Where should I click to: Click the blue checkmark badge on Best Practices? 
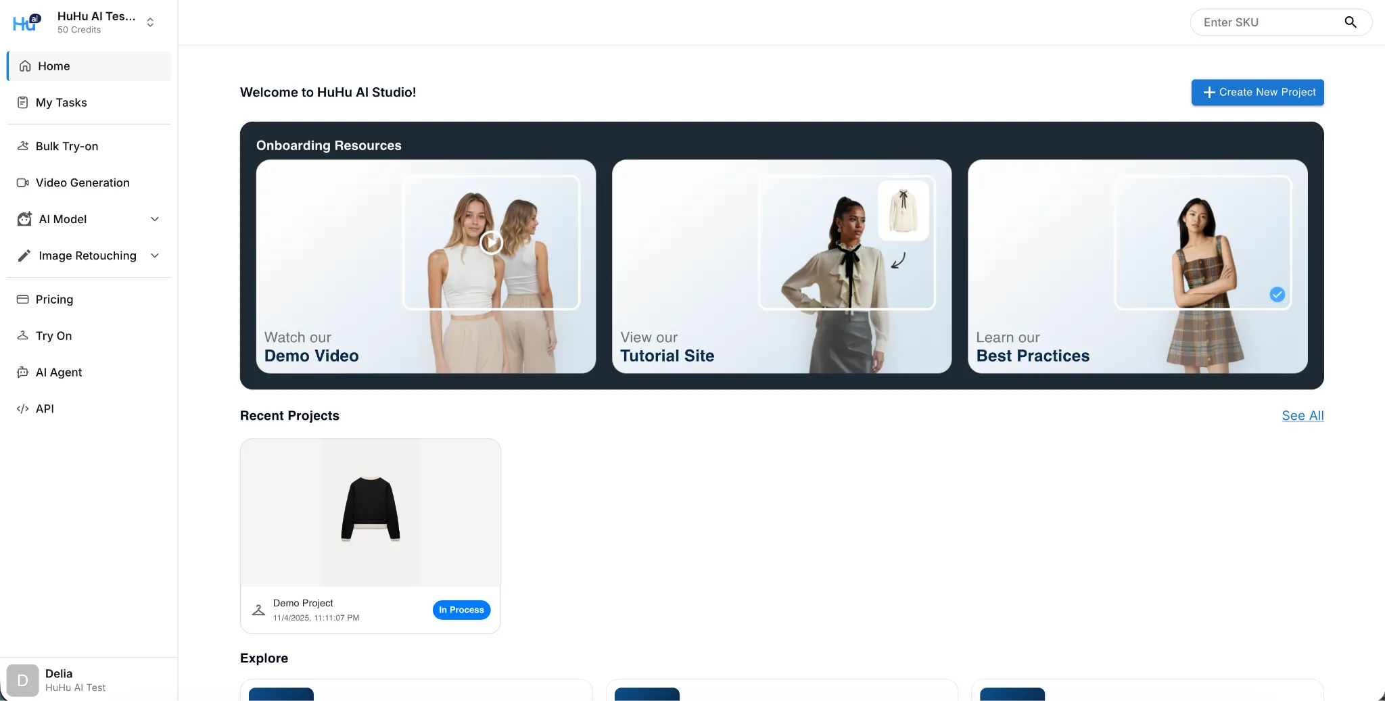coord(1277,295)
